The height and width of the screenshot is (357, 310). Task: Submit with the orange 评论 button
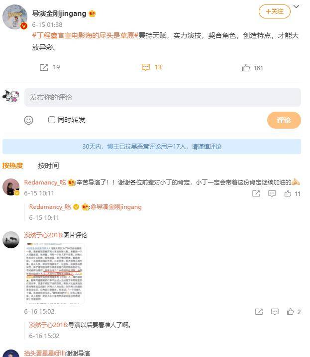284,120
